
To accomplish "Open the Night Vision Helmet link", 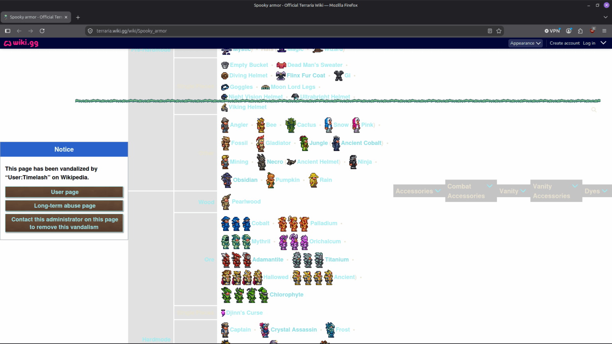I will point(255,97).
